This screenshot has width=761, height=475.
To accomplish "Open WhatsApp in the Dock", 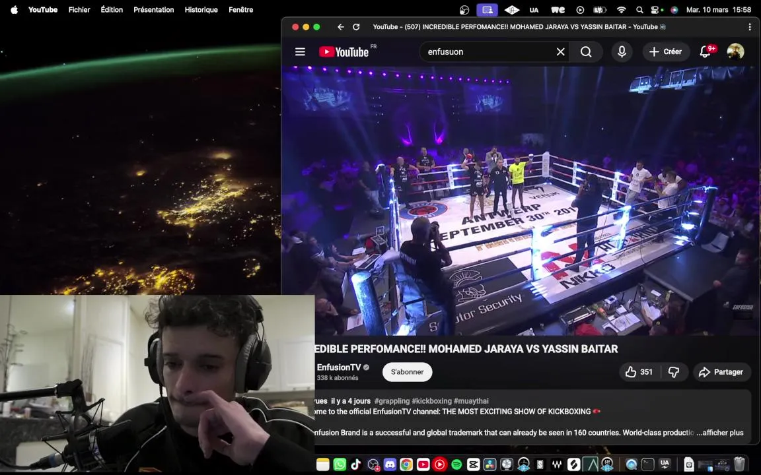I will coord(340,464).
